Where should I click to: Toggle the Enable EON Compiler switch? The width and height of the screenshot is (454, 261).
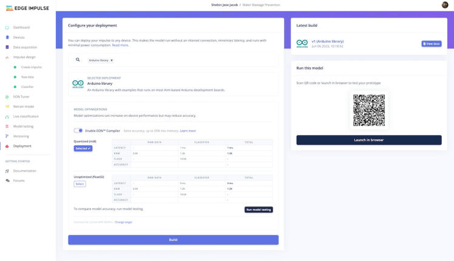pyautogui.click(x=78, y=131)
